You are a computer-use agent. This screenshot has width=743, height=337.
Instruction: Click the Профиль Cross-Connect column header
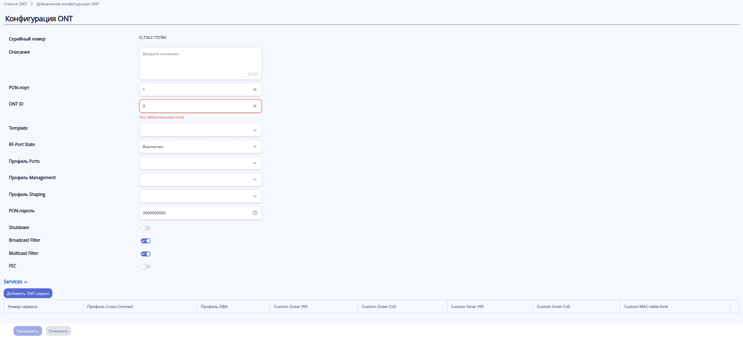coord(140,307)
